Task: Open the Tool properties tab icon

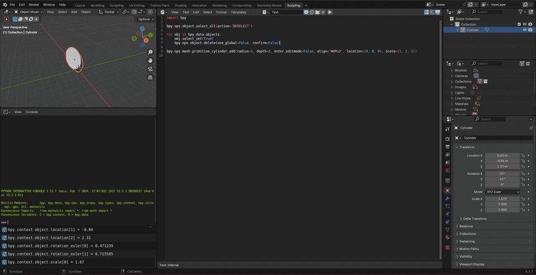Action: click(447, 129)
